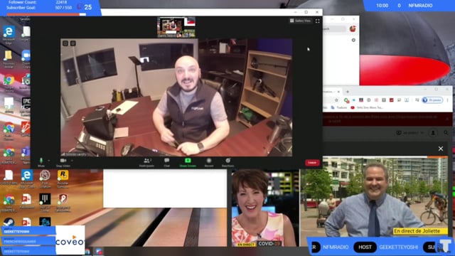Click the search magnifier on the webpage
455x256 pixels.
(446, 133)
